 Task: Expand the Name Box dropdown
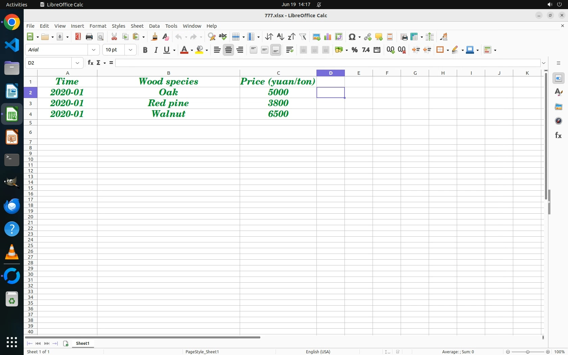click(x=78, y=63)
